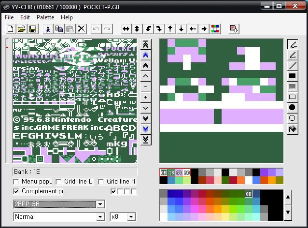The height and width of the screenshot is (228, 308).
Task: Shift the tile pixels right
Action: (204, 29)
